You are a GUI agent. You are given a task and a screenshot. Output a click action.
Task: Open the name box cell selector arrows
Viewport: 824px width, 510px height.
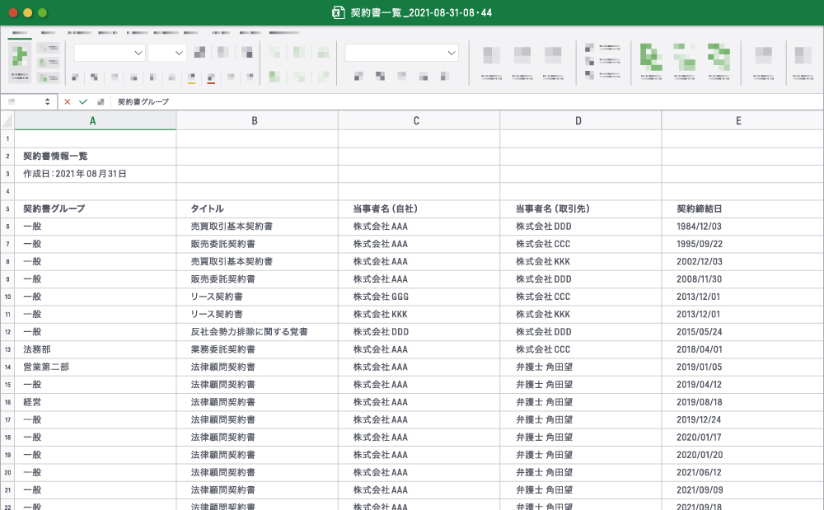pos(47,101)
